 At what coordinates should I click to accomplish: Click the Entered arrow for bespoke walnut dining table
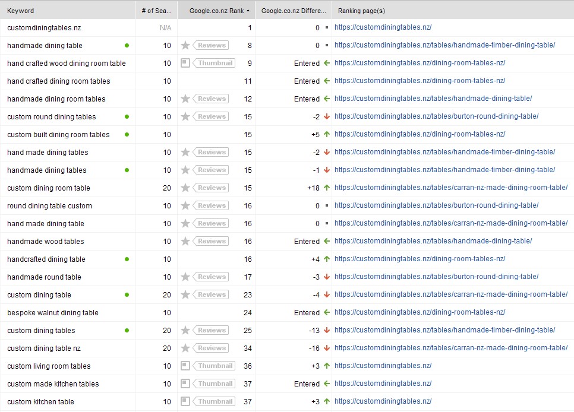click(x=327, y=312)
